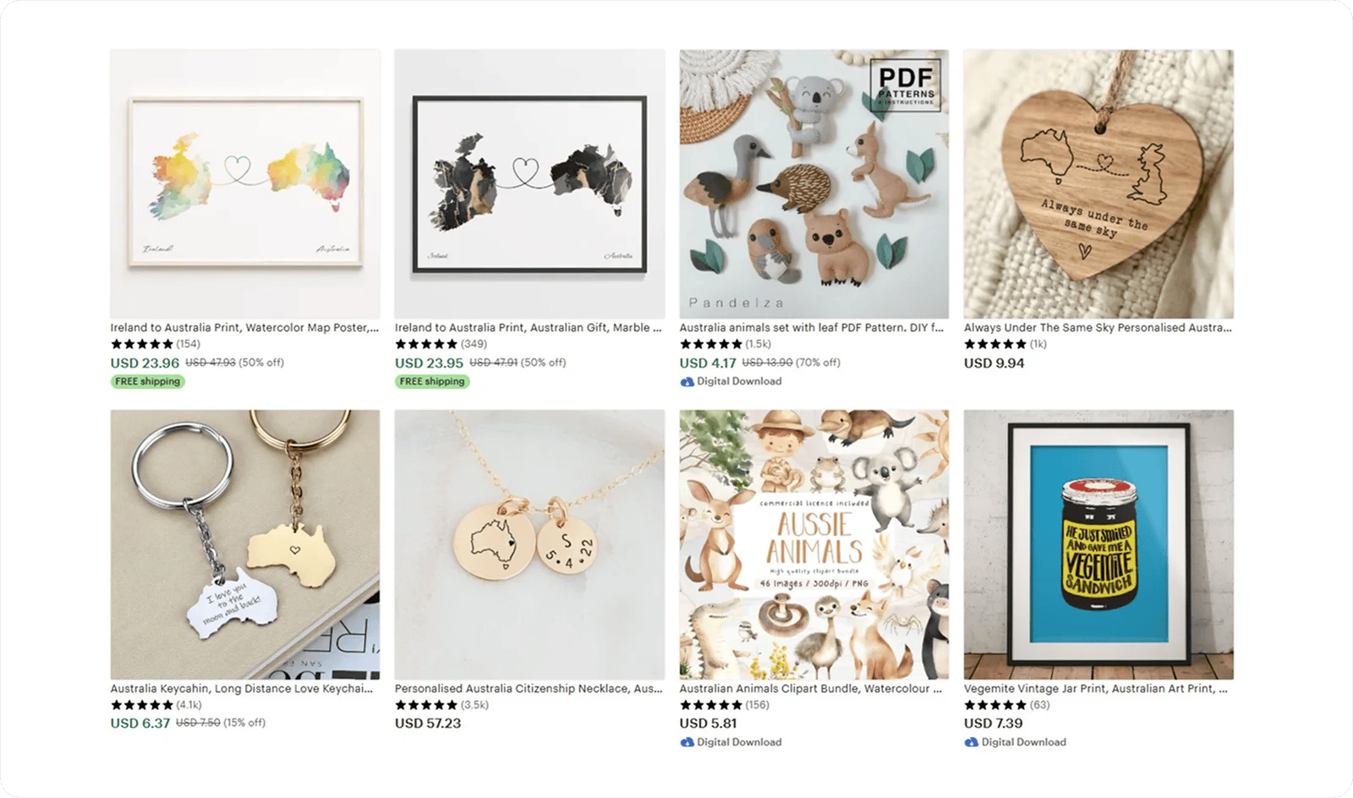Open the gold Australia necklace product image

point(529,544)
